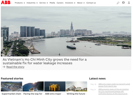Screen dimensions: 133x95
Task: Open the Careers menu item
Action: (60, 3)
